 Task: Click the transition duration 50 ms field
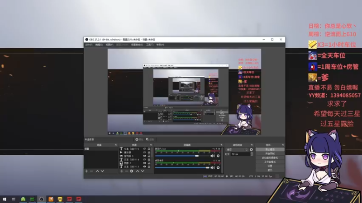(240, 154)
